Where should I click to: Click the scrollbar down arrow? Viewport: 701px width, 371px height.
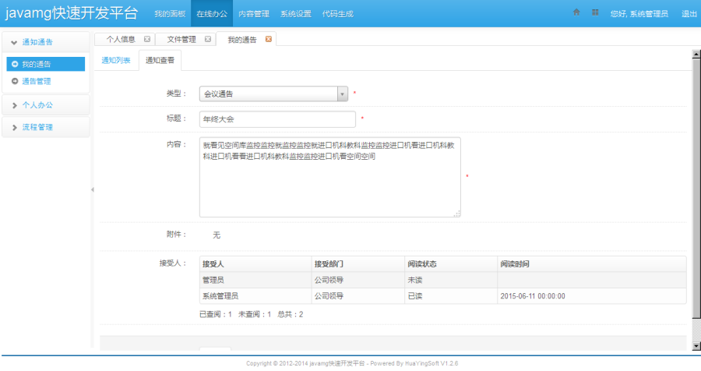696,346
